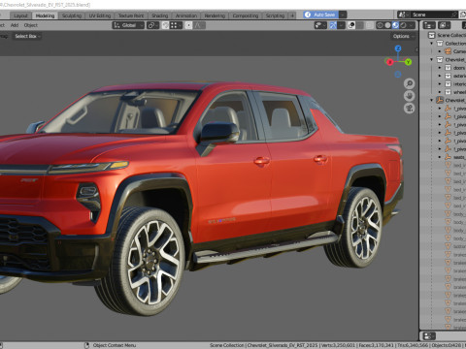Open the editor type icon below the outliner
466x349 pixels.
(429, 336)
